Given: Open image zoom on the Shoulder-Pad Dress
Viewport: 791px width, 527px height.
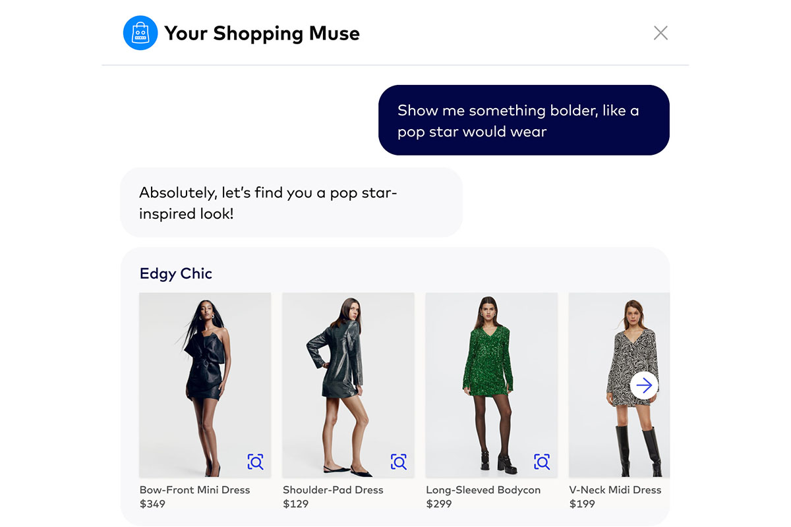Looking at the screenshot, I should pyautogui.click(x=399, y=462).
